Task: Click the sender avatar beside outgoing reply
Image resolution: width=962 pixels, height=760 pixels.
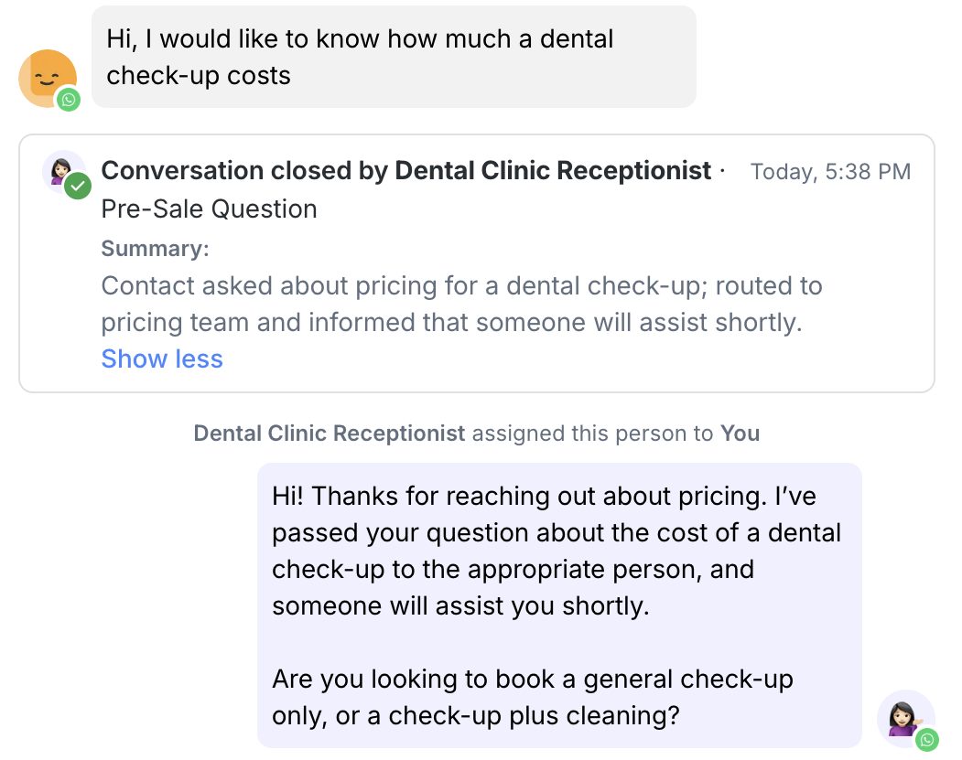Action: point(904,715)
